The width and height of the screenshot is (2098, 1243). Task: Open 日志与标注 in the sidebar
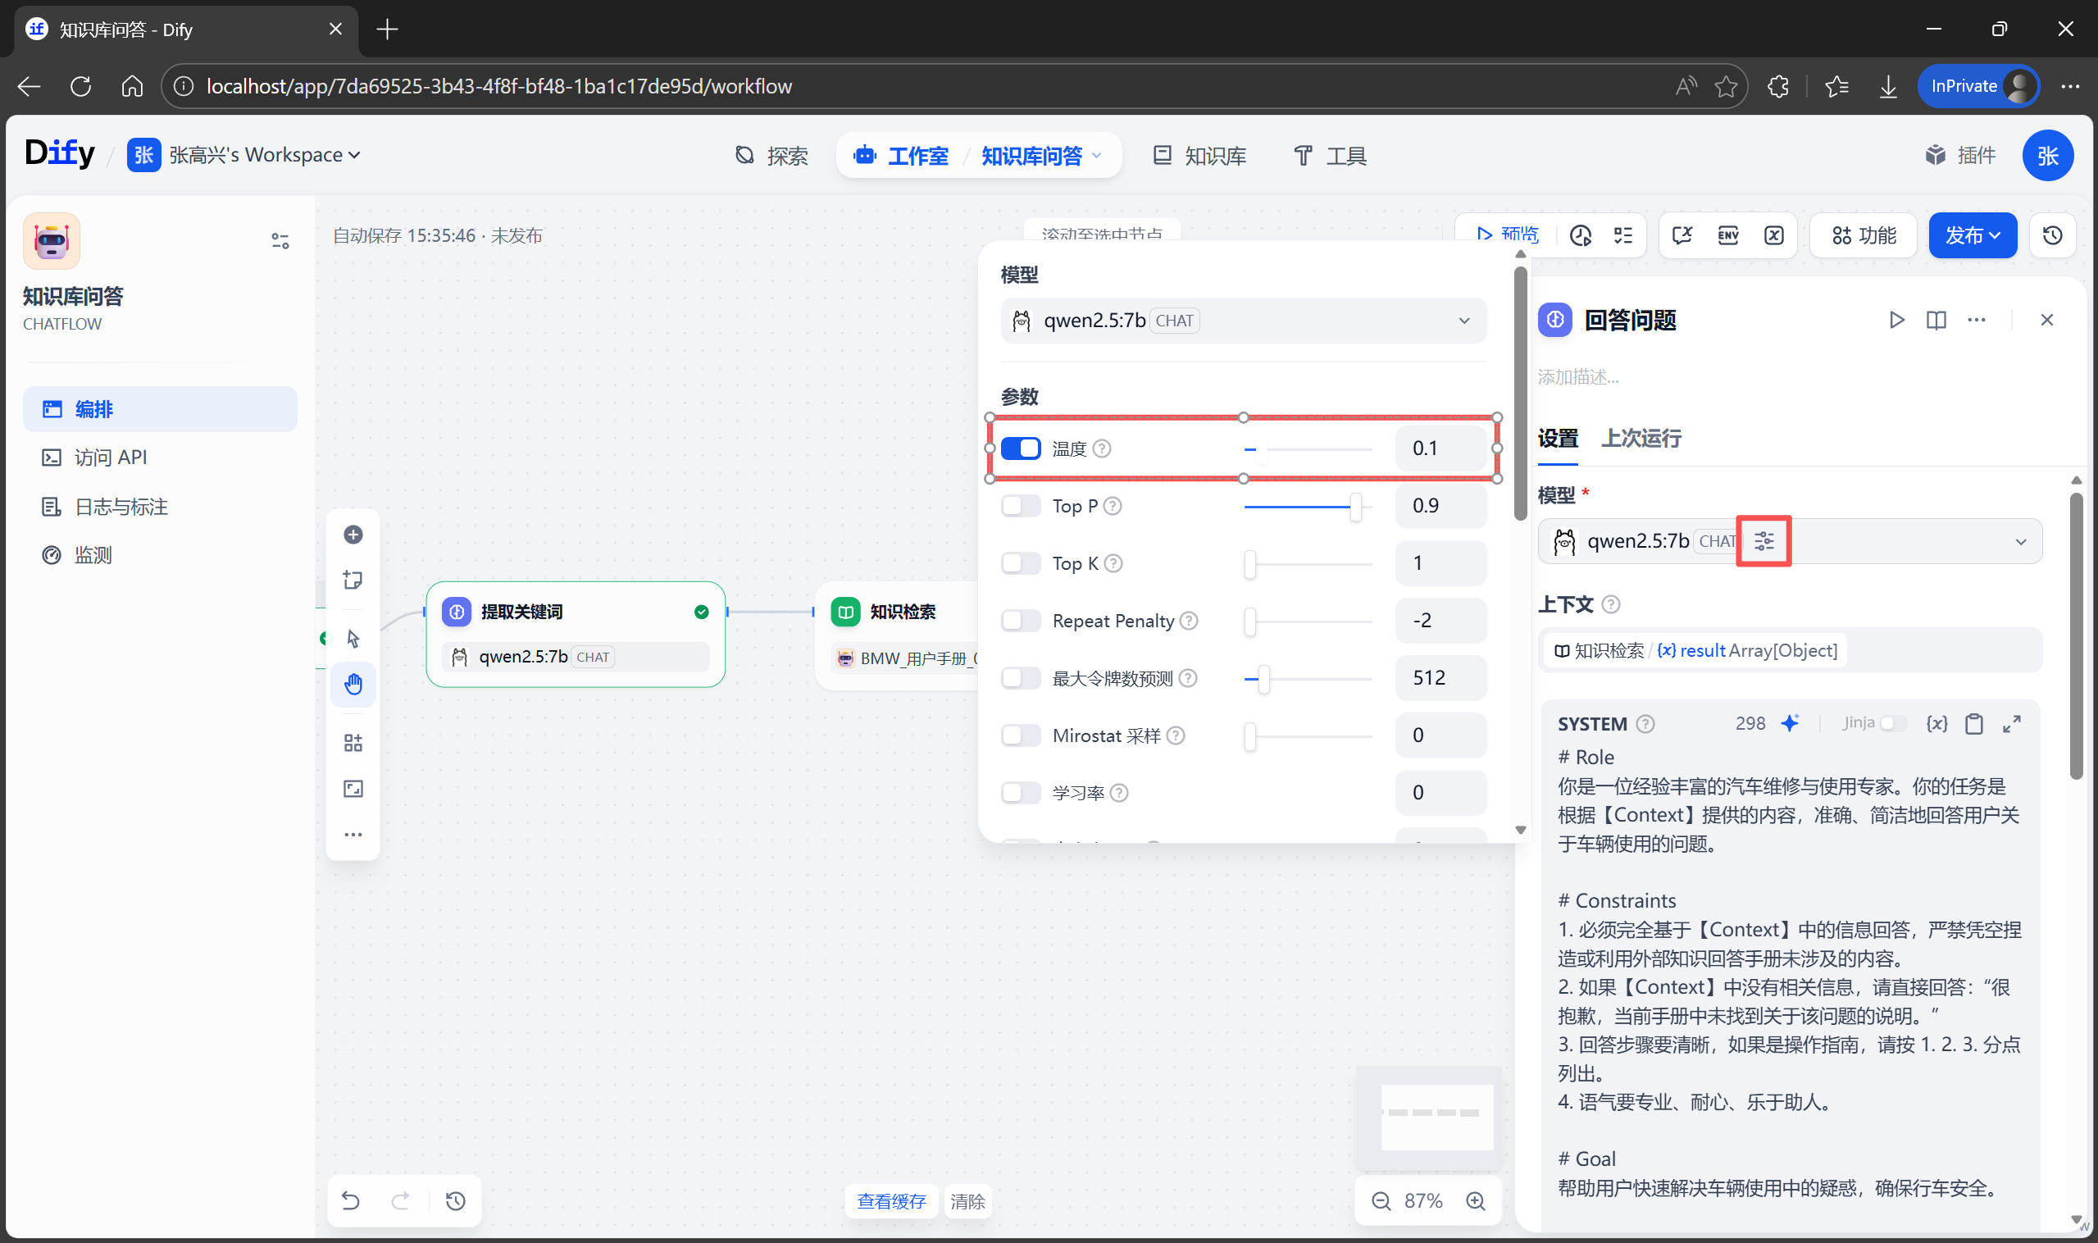pyautogui.click(x=121, y=507)
